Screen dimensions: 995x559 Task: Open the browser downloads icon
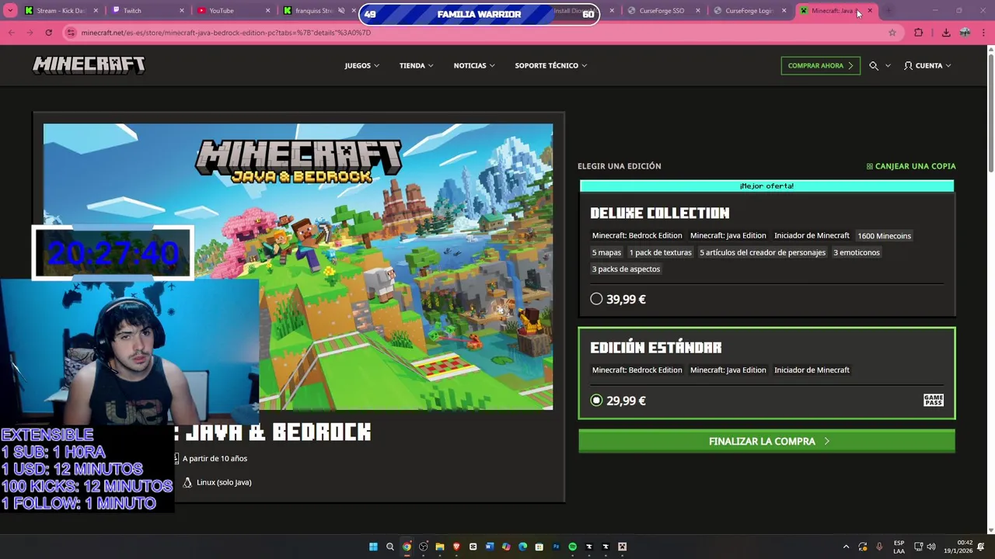[946, 33]
